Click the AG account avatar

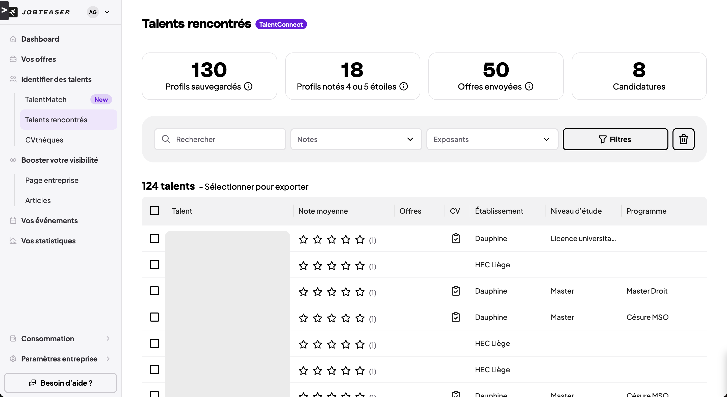pyautogui.click(x=93, y=12)
